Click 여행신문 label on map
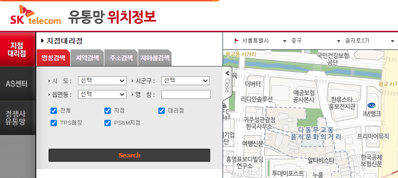This screenshot has height=178, width=398. [x=253, y=144]
